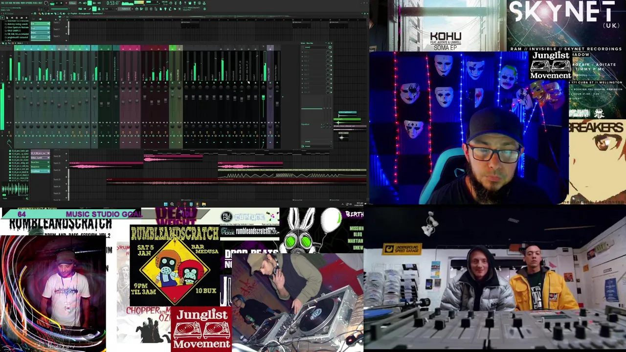Click the FL Studio icon on the taskbar
This screenshot has width=626, height=352.
point(197,204)
